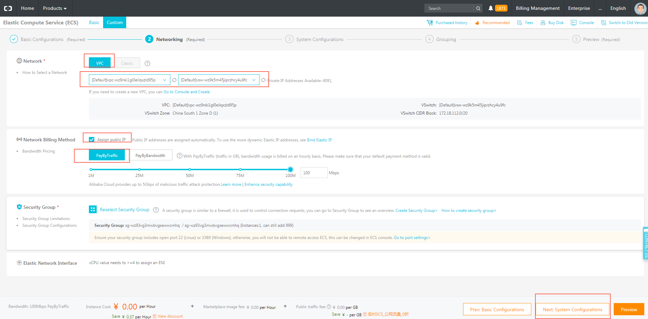Image resolution: width=648 pixels, height=319 pixels.
Task: Open Create Security Group link
Action: click(x=416, y=211)
